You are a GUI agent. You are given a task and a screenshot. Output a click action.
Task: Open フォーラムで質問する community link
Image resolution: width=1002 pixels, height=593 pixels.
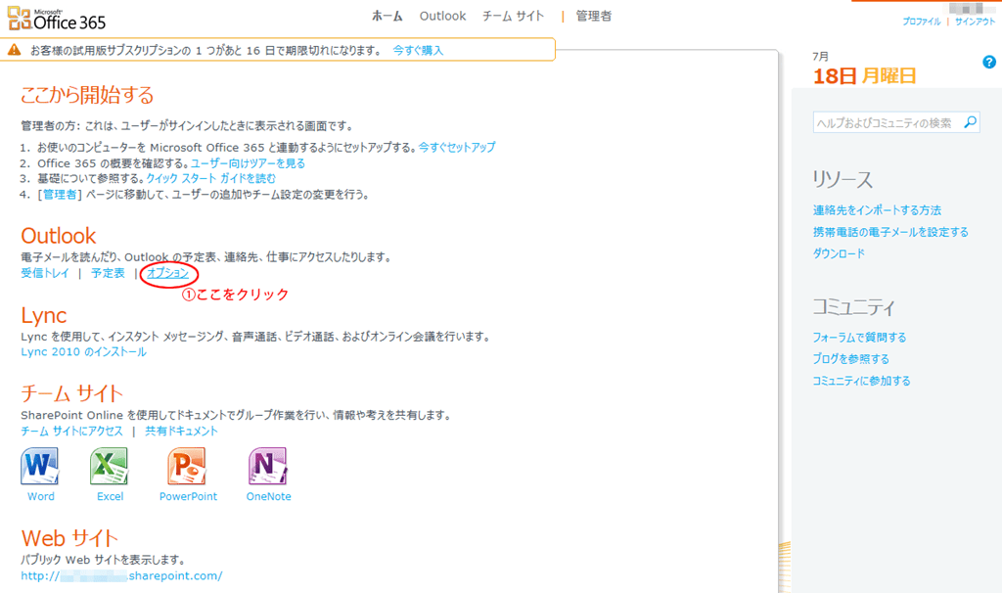point(859,337)
